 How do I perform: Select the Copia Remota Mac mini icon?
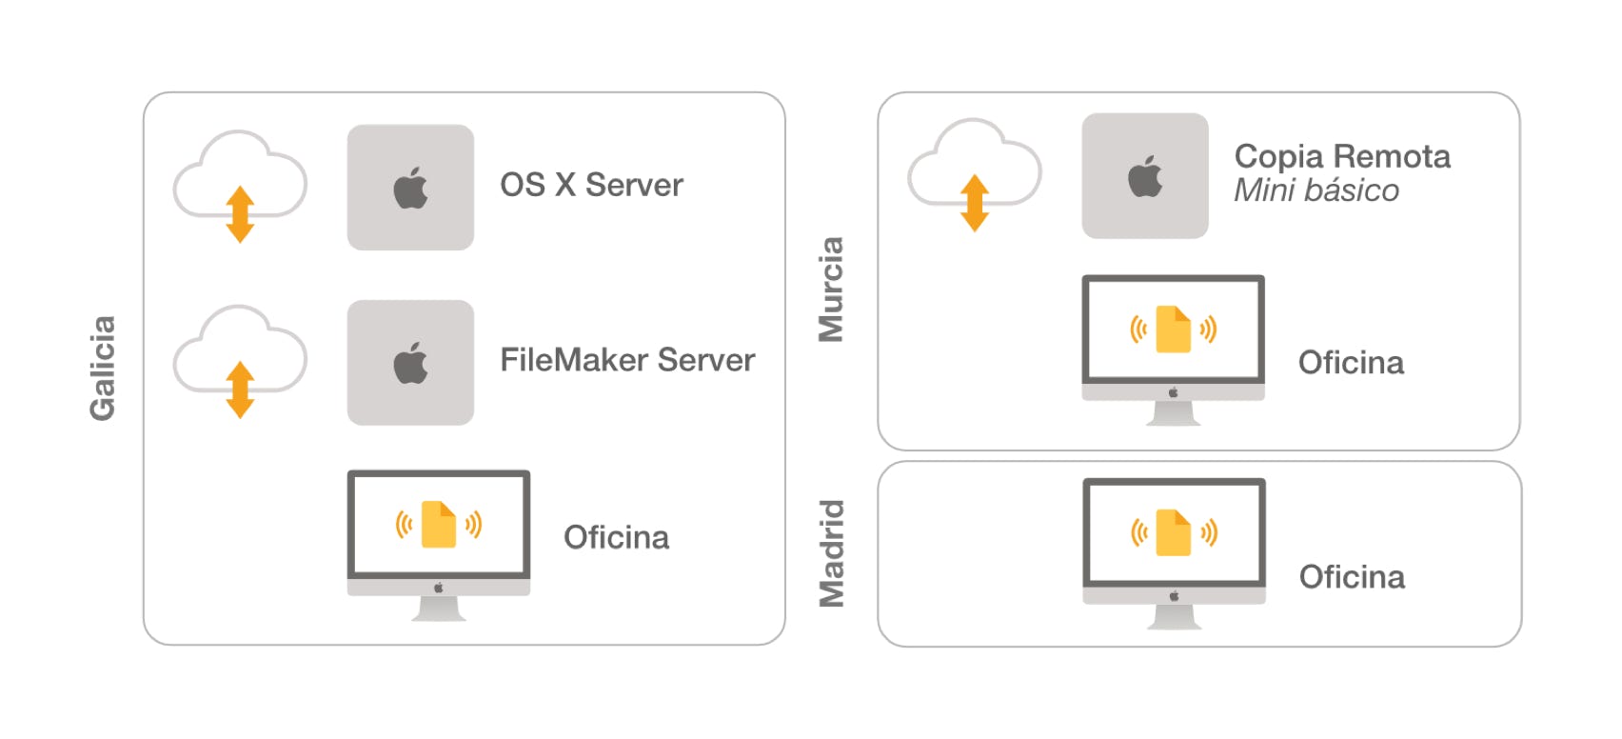tap(1145, 176)
